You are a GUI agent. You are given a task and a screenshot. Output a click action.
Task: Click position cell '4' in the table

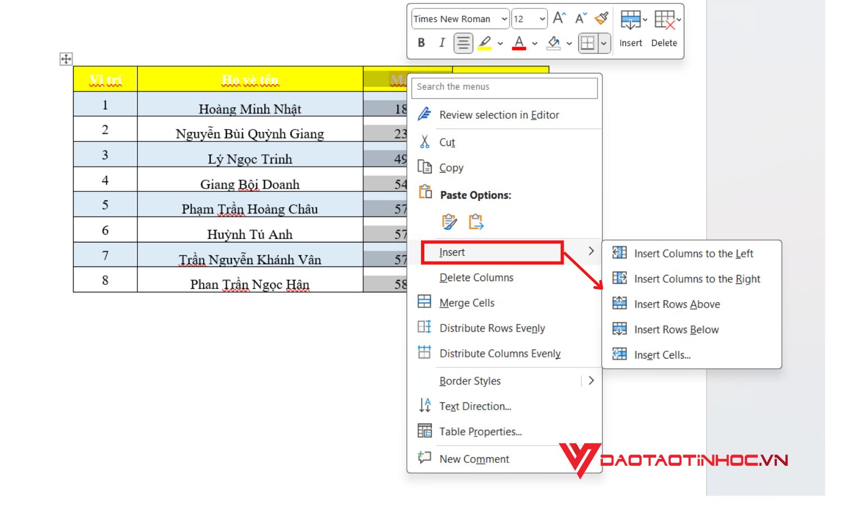(x=105, y=180)
